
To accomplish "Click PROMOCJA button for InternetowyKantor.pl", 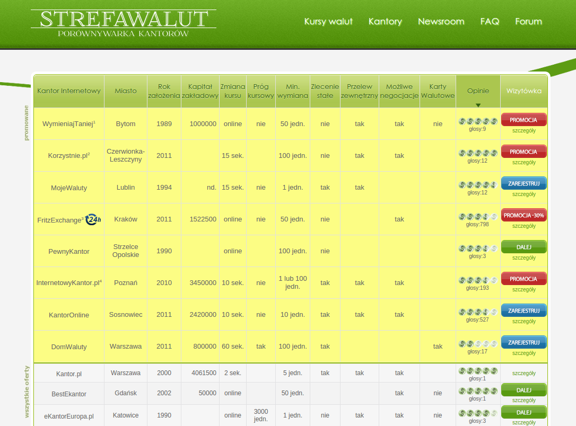I will coord(524,279).
